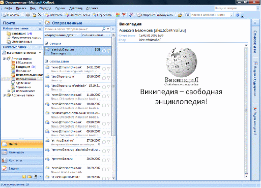Image resolution: width=261 pixels, height=188 pixels.
Task: Open the address book icon in toolbar
Action: pos(187,15)
